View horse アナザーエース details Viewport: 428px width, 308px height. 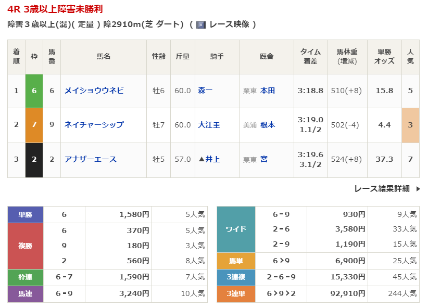point(90,159)
